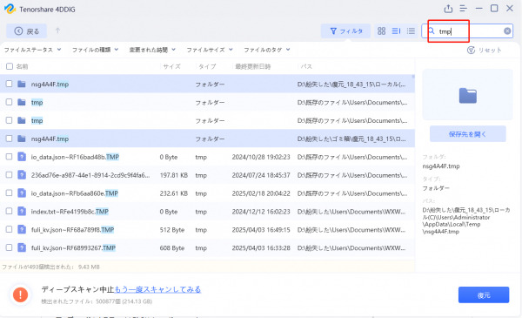
Task: Open the hamburger menu in title bar
Action: click(x=464, y=9)
